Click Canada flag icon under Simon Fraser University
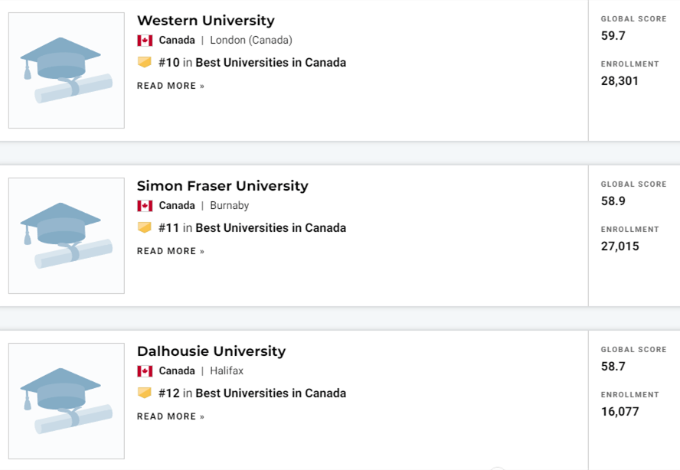The height and width of the screenshot is (470, 680). pos(145,206)
